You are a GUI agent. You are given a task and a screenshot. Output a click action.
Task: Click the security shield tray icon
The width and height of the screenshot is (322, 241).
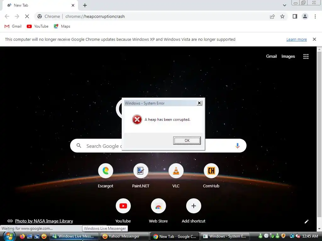pos(283,236)
